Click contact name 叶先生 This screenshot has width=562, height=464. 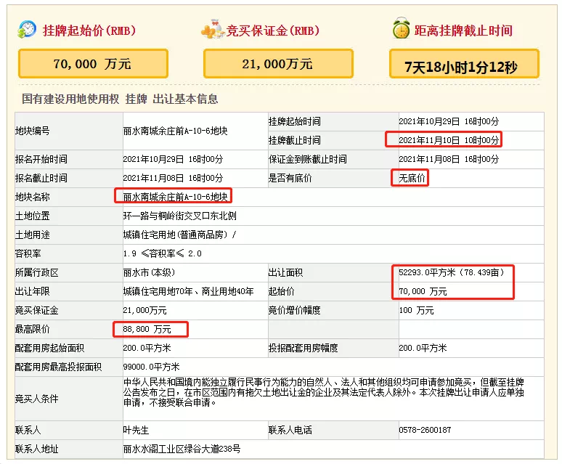136,430
